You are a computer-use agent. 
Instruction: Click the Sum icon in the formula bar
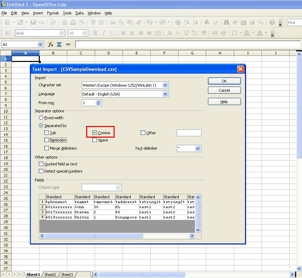(x=59, y=44)
